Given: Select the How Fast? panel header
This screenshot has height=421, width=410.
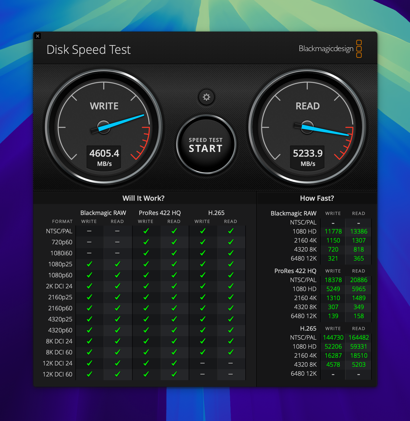Looking at the screenshot, I should (x=317, y=198).
